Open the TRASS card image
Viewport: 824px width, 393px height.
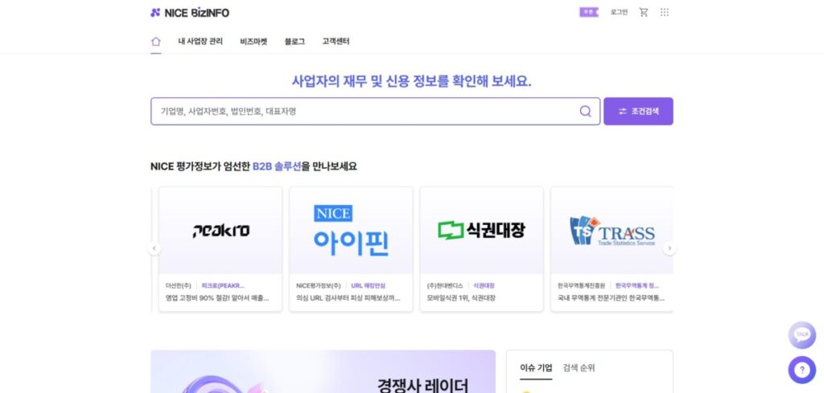(x=612, y=231)
